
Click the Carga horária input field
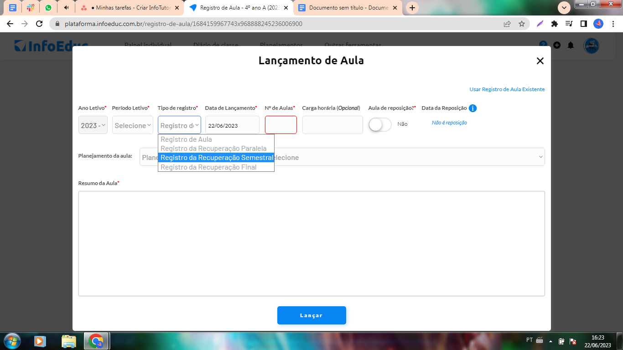pyautogui.click(x=332, y=125)
